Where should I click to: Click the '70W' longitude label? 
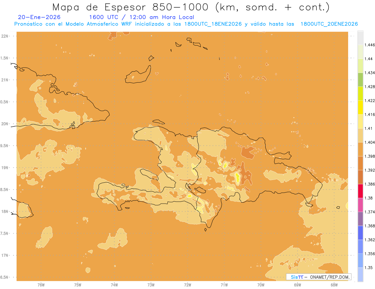[261, 285]
